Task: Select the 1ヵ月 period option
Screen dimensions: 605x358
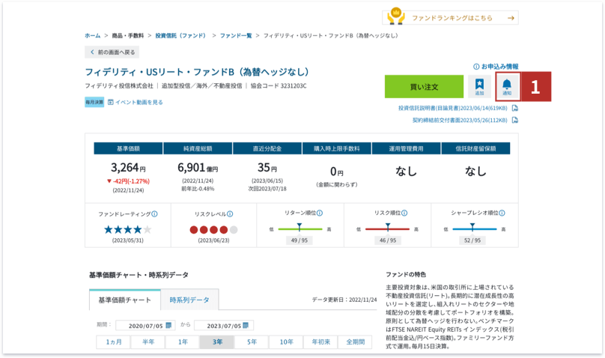Action: click(114, 342)
